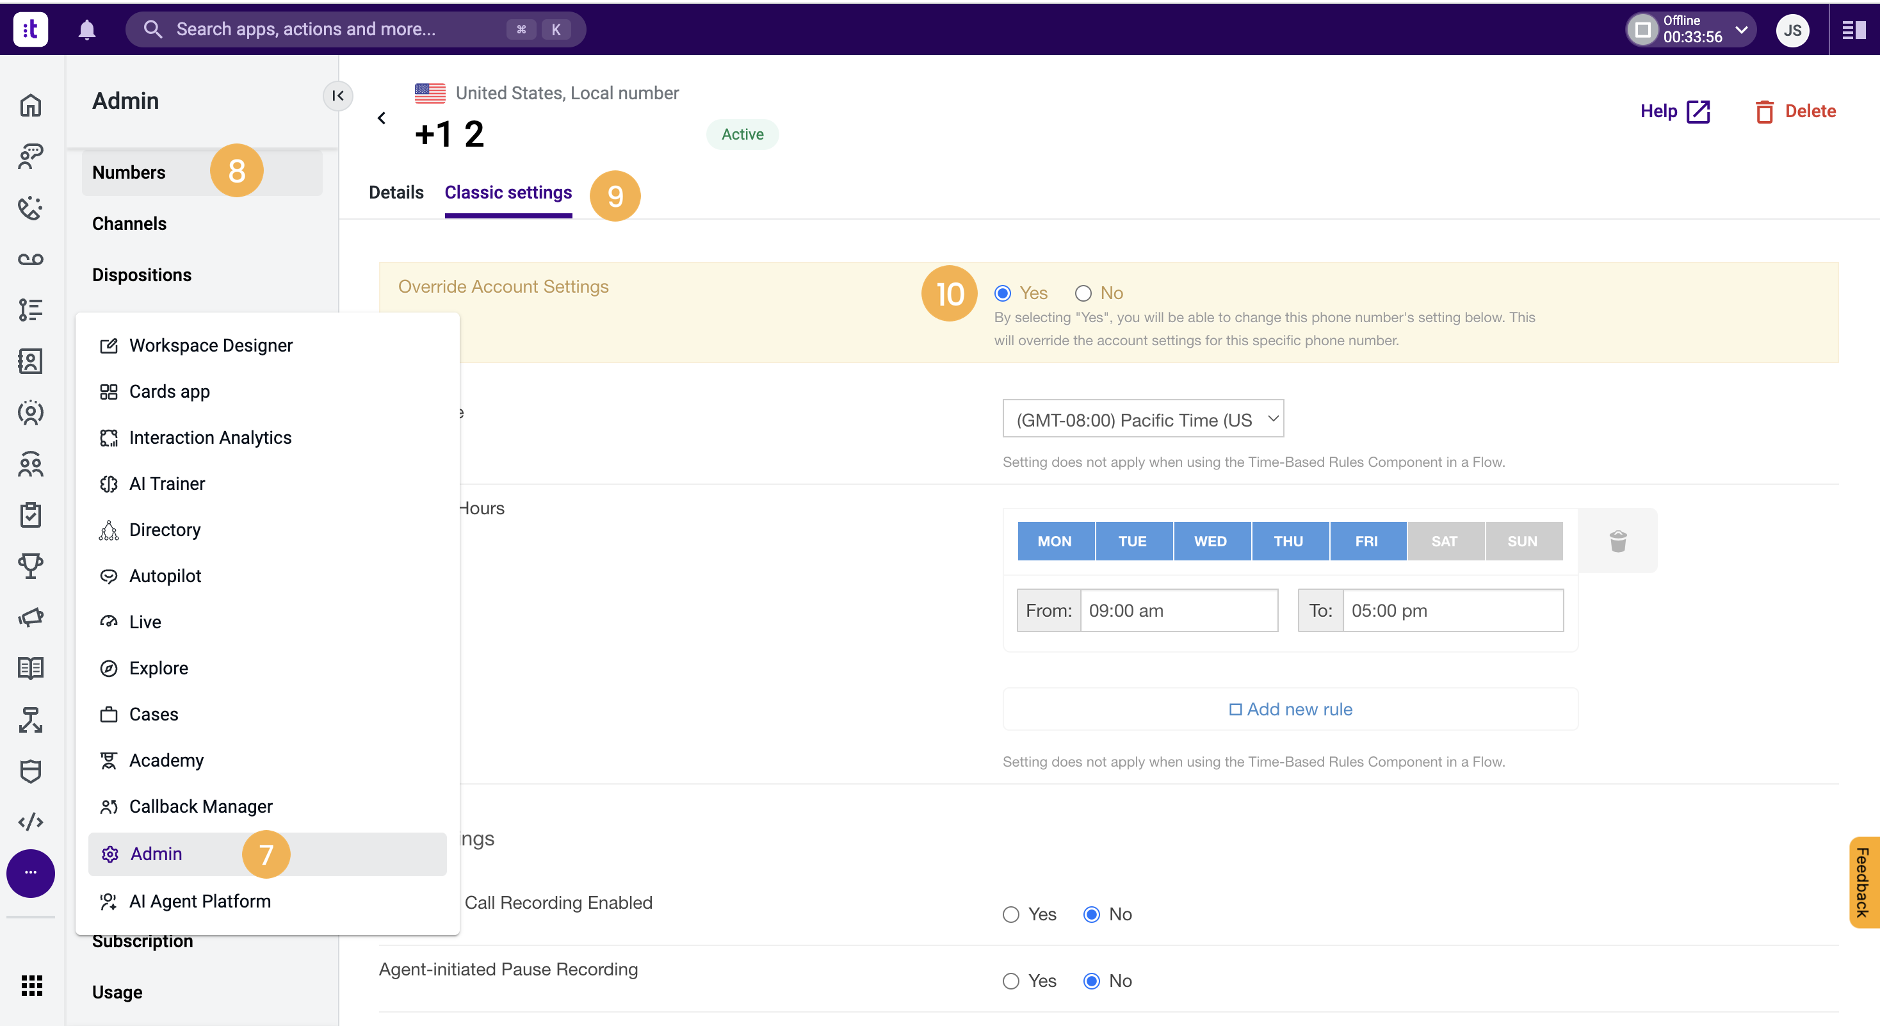This screenshot has width=1880, height=1026.
Task: Click the search apps and actions field
Action: point(355,29)
